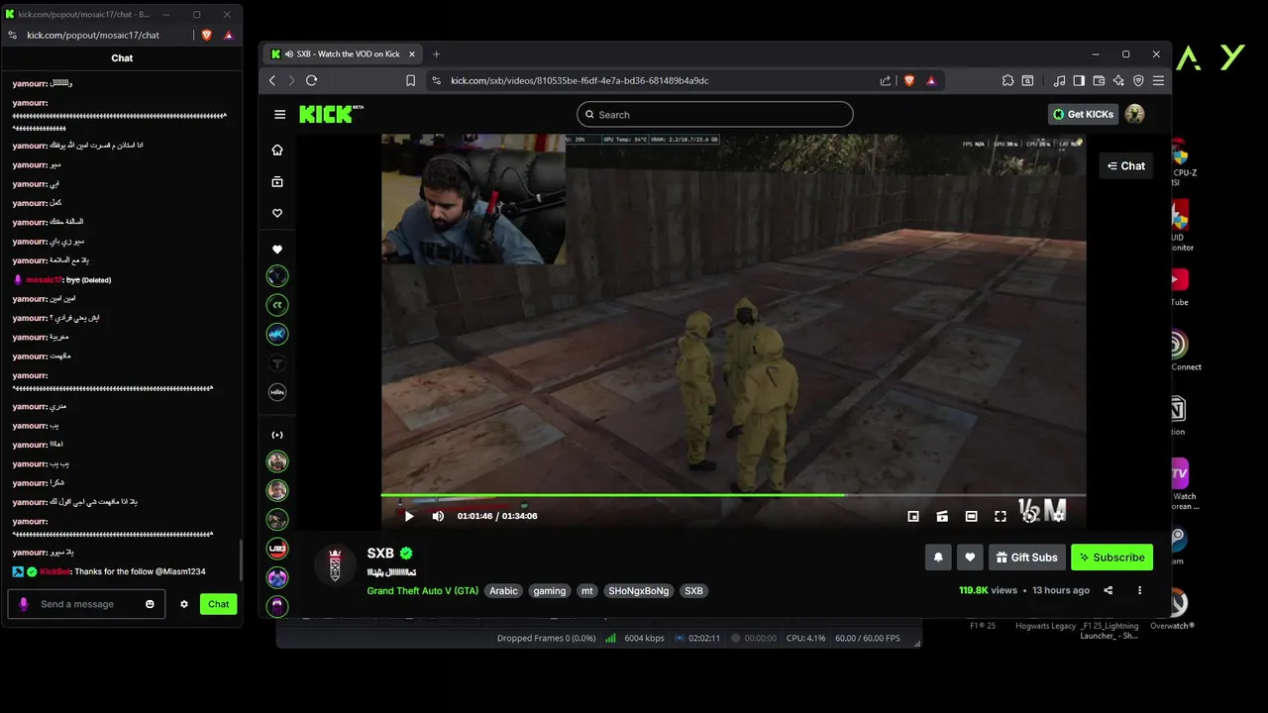Select the SHoNgxBoNg tag
The height and width of the screenshot is (713, 1268).
tap(639, 591)
